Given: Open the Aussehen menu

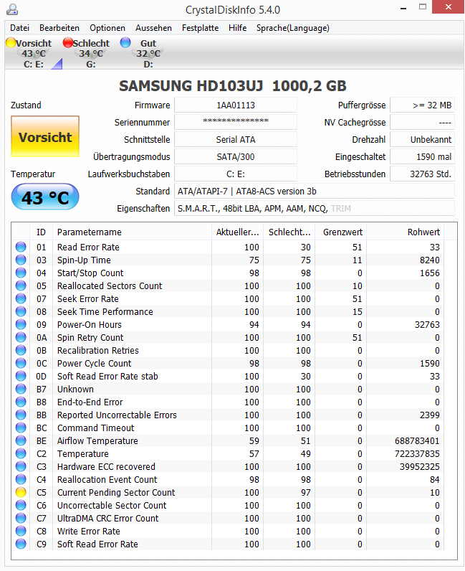Looking at the screenshot, I should pos(153,28).
